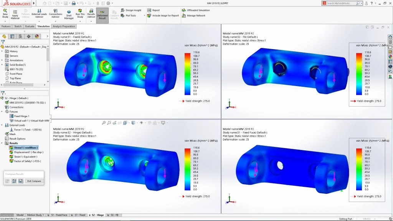Switch to the Features tab

click(x=6, y=26)
